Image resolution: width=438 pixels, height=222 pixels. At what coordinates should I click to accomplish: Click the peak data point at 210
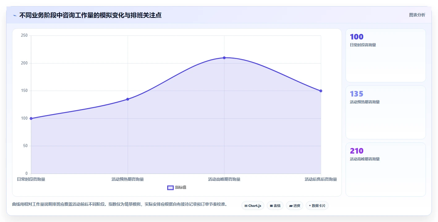(224, 58)
